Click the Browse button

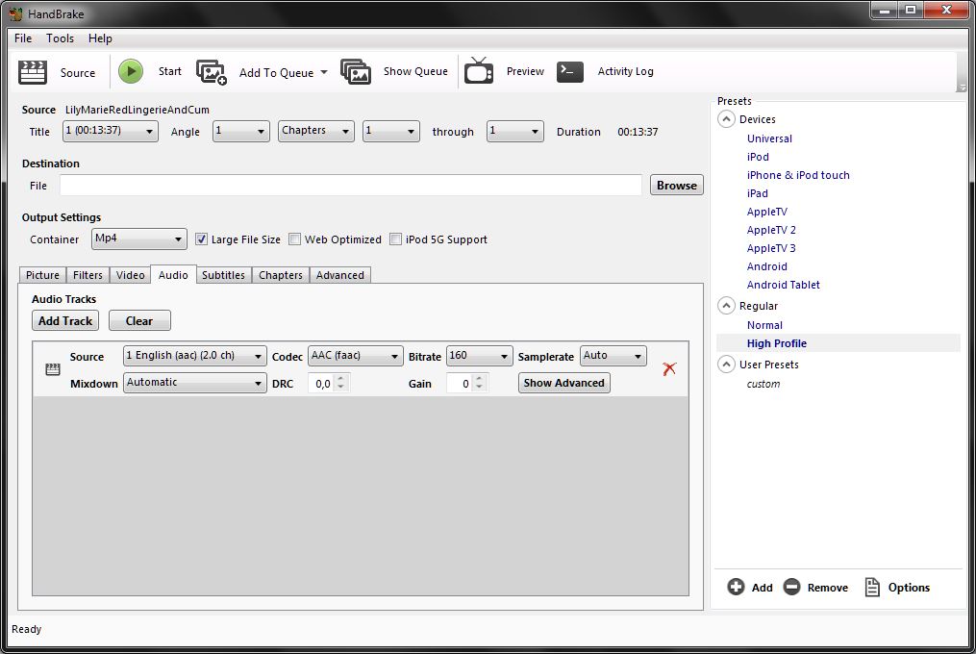coord(677,185)
